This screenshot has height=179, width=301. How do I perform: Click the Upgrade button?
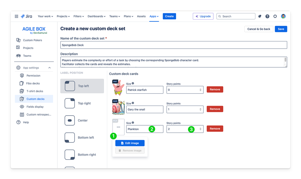[203, 16]
